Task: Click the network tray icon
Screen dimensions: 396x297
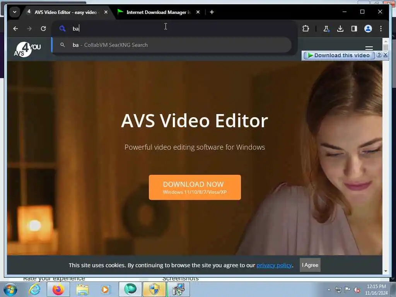Action: coord(338,290)
